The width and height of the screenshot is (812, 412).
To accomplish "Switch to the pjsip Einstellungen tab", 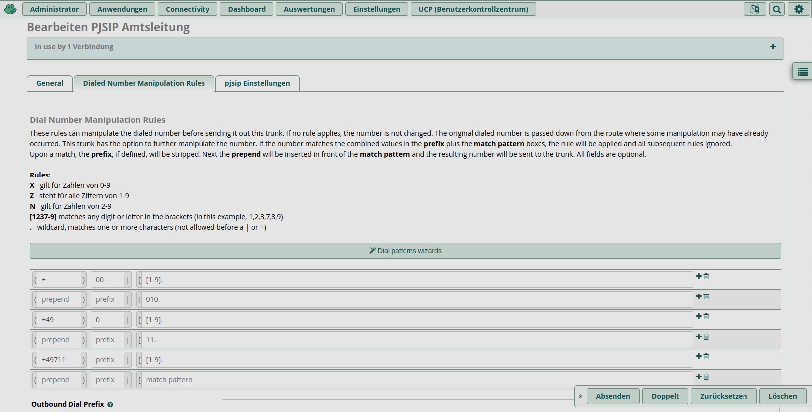I will point(257,83).
